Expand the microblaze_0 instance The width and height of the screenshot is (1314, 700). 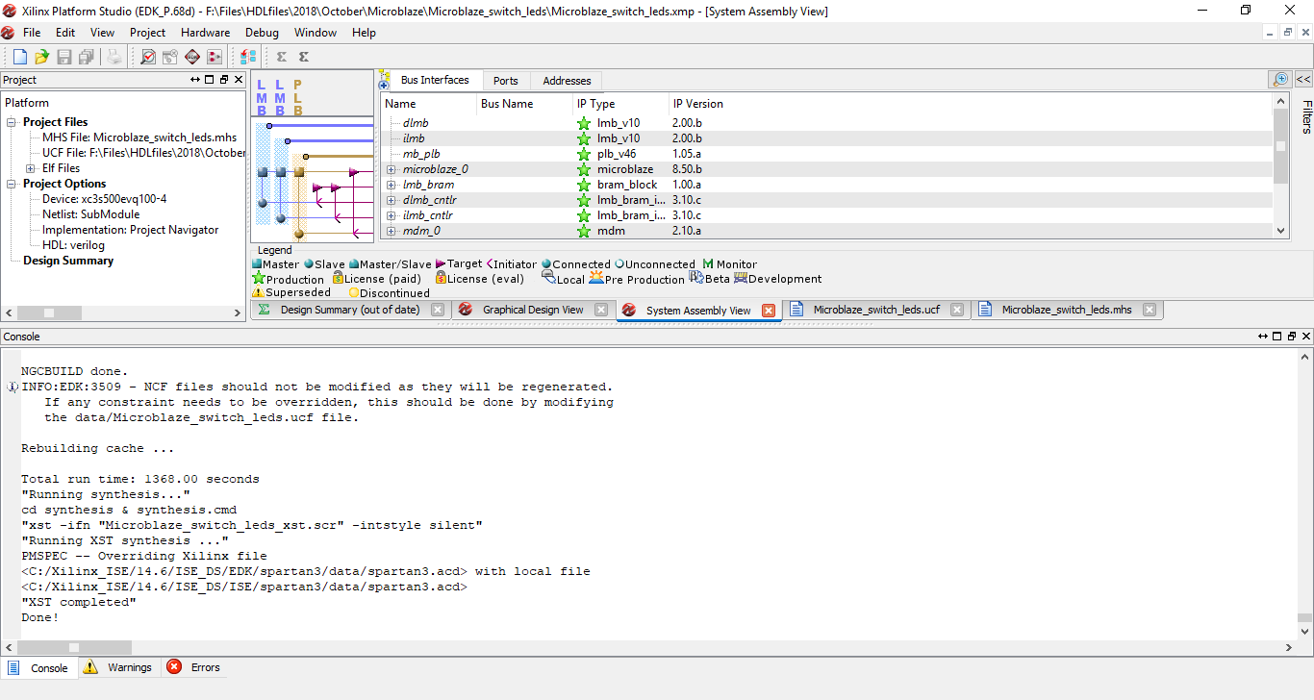coord(392,169)
